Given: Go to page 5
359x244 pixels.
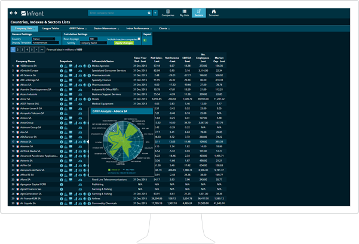Looking at the screenshot, I should (32, 50).
